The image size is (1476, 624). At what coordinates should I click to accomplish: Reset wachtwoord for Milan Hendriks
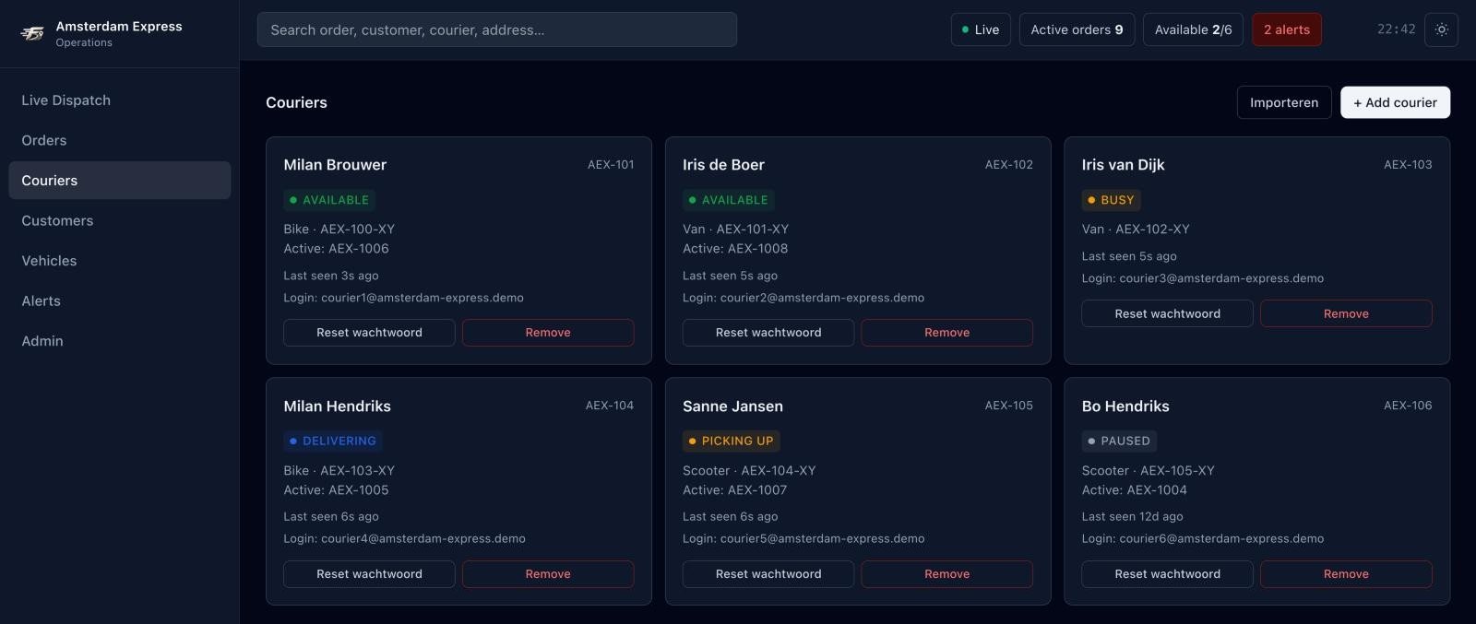(369, 574)
